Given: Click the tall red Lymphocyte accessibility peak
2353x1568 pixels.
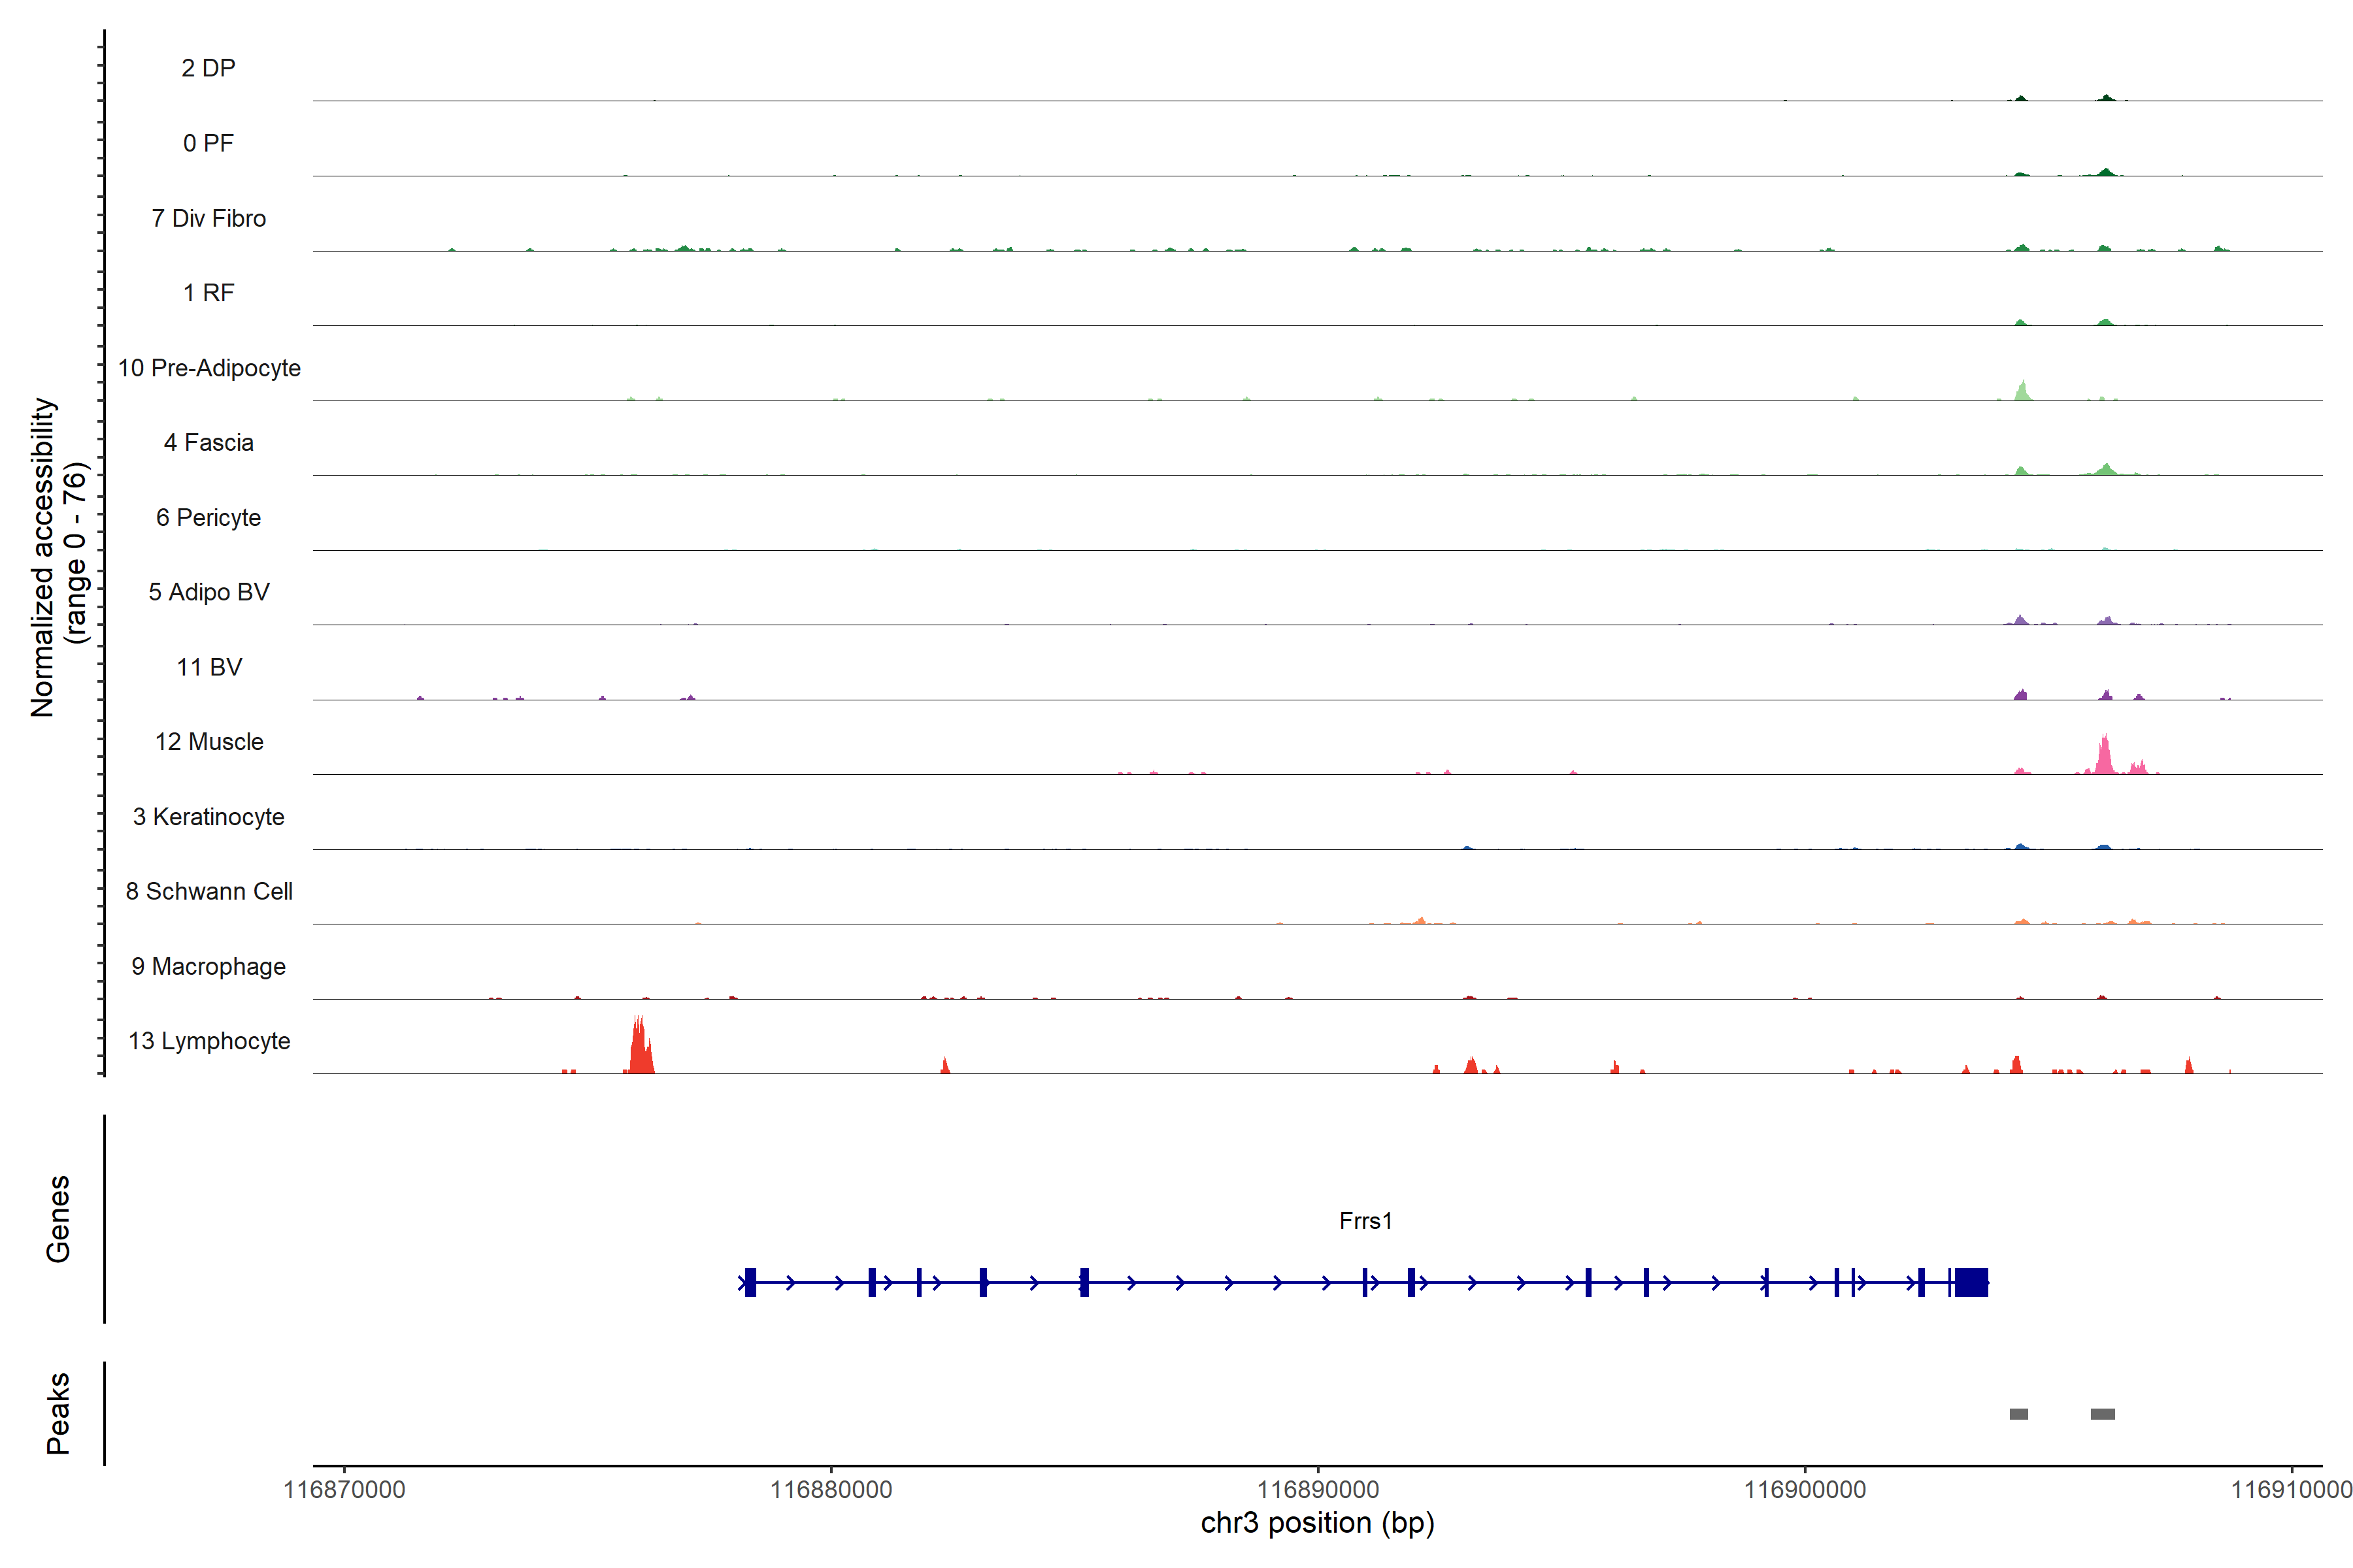Looking at the screenshot, I should point(641,1050).
